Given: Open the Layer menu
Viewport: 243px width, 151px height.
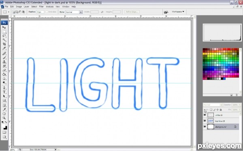Looking at the screenshot, I should coord(26,6).
